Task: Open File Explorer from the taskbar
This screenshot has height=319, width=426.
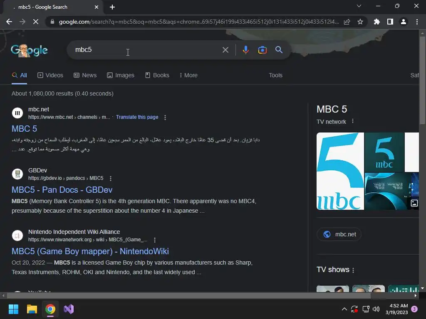Action: pos(32,309)
